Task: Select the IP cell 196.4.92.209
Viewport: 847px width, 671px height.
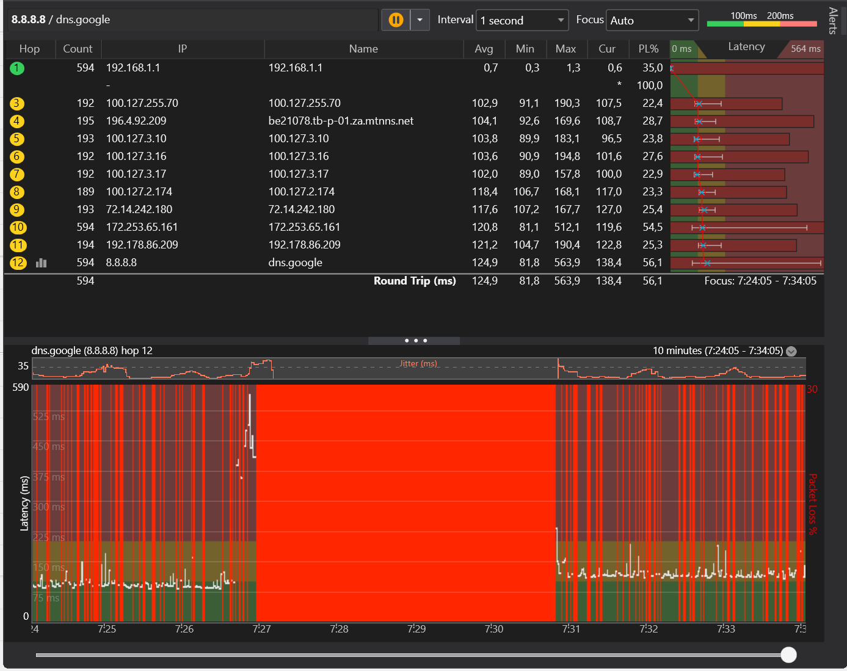Action: (x=136, y=121)
